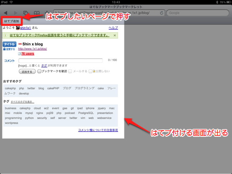Select the mixi tag

[8, 113]
